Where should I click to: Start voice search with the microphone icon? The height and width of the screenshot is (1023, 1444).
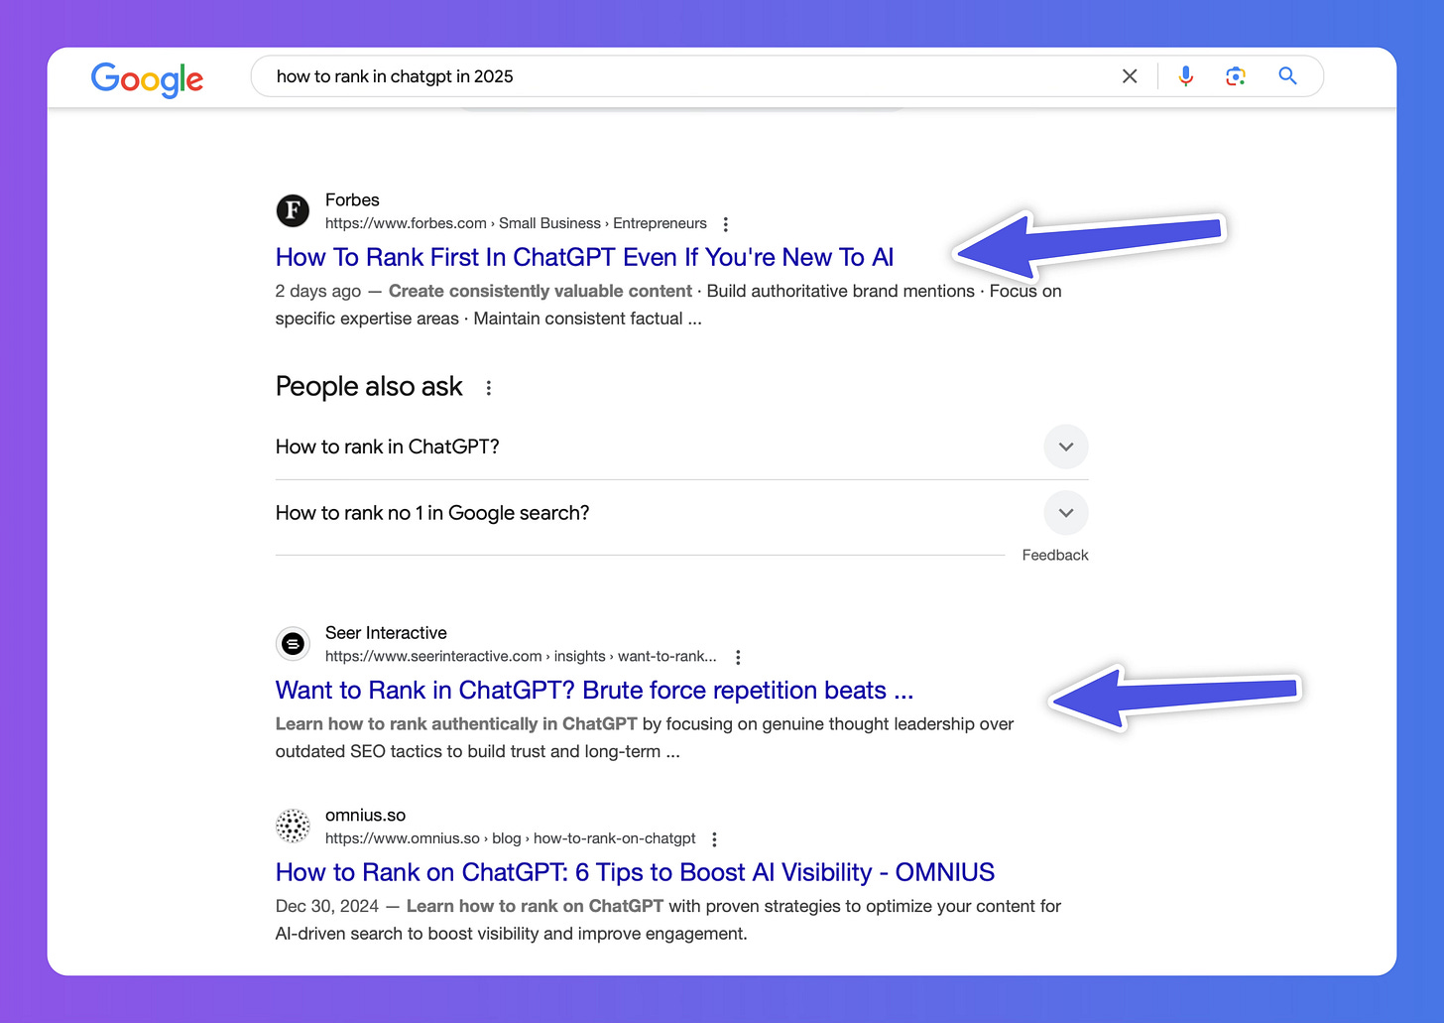point(1185,76)
